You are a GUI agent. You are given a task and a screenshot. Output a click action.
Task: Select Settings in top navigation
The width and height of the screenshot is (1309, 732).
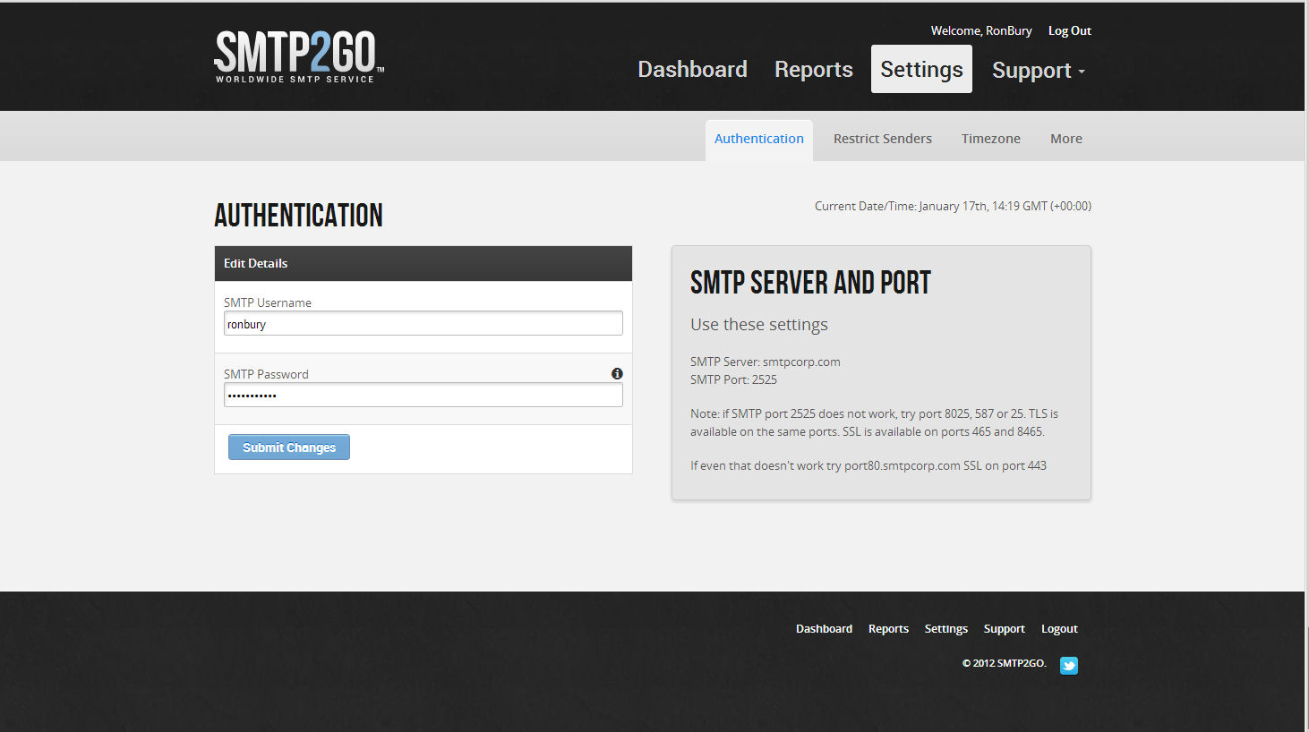921,69
